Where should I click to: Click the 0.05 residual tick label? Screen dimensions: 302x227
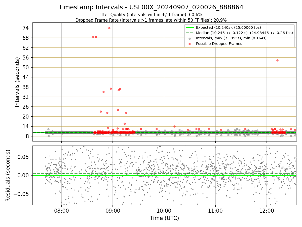[24, 157]
